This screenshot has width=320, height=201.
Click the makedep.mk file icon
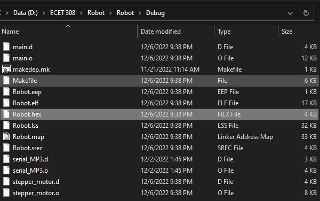[6, 69]
